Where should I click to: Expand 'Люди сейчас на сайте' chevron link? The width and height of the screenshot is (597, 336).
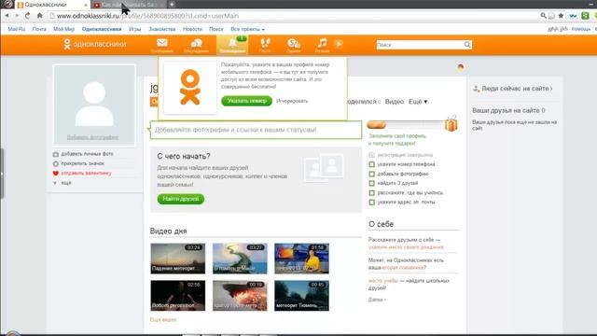517,89
